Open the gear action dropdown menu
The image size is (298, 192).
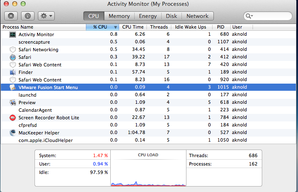[x=46, y=16]
